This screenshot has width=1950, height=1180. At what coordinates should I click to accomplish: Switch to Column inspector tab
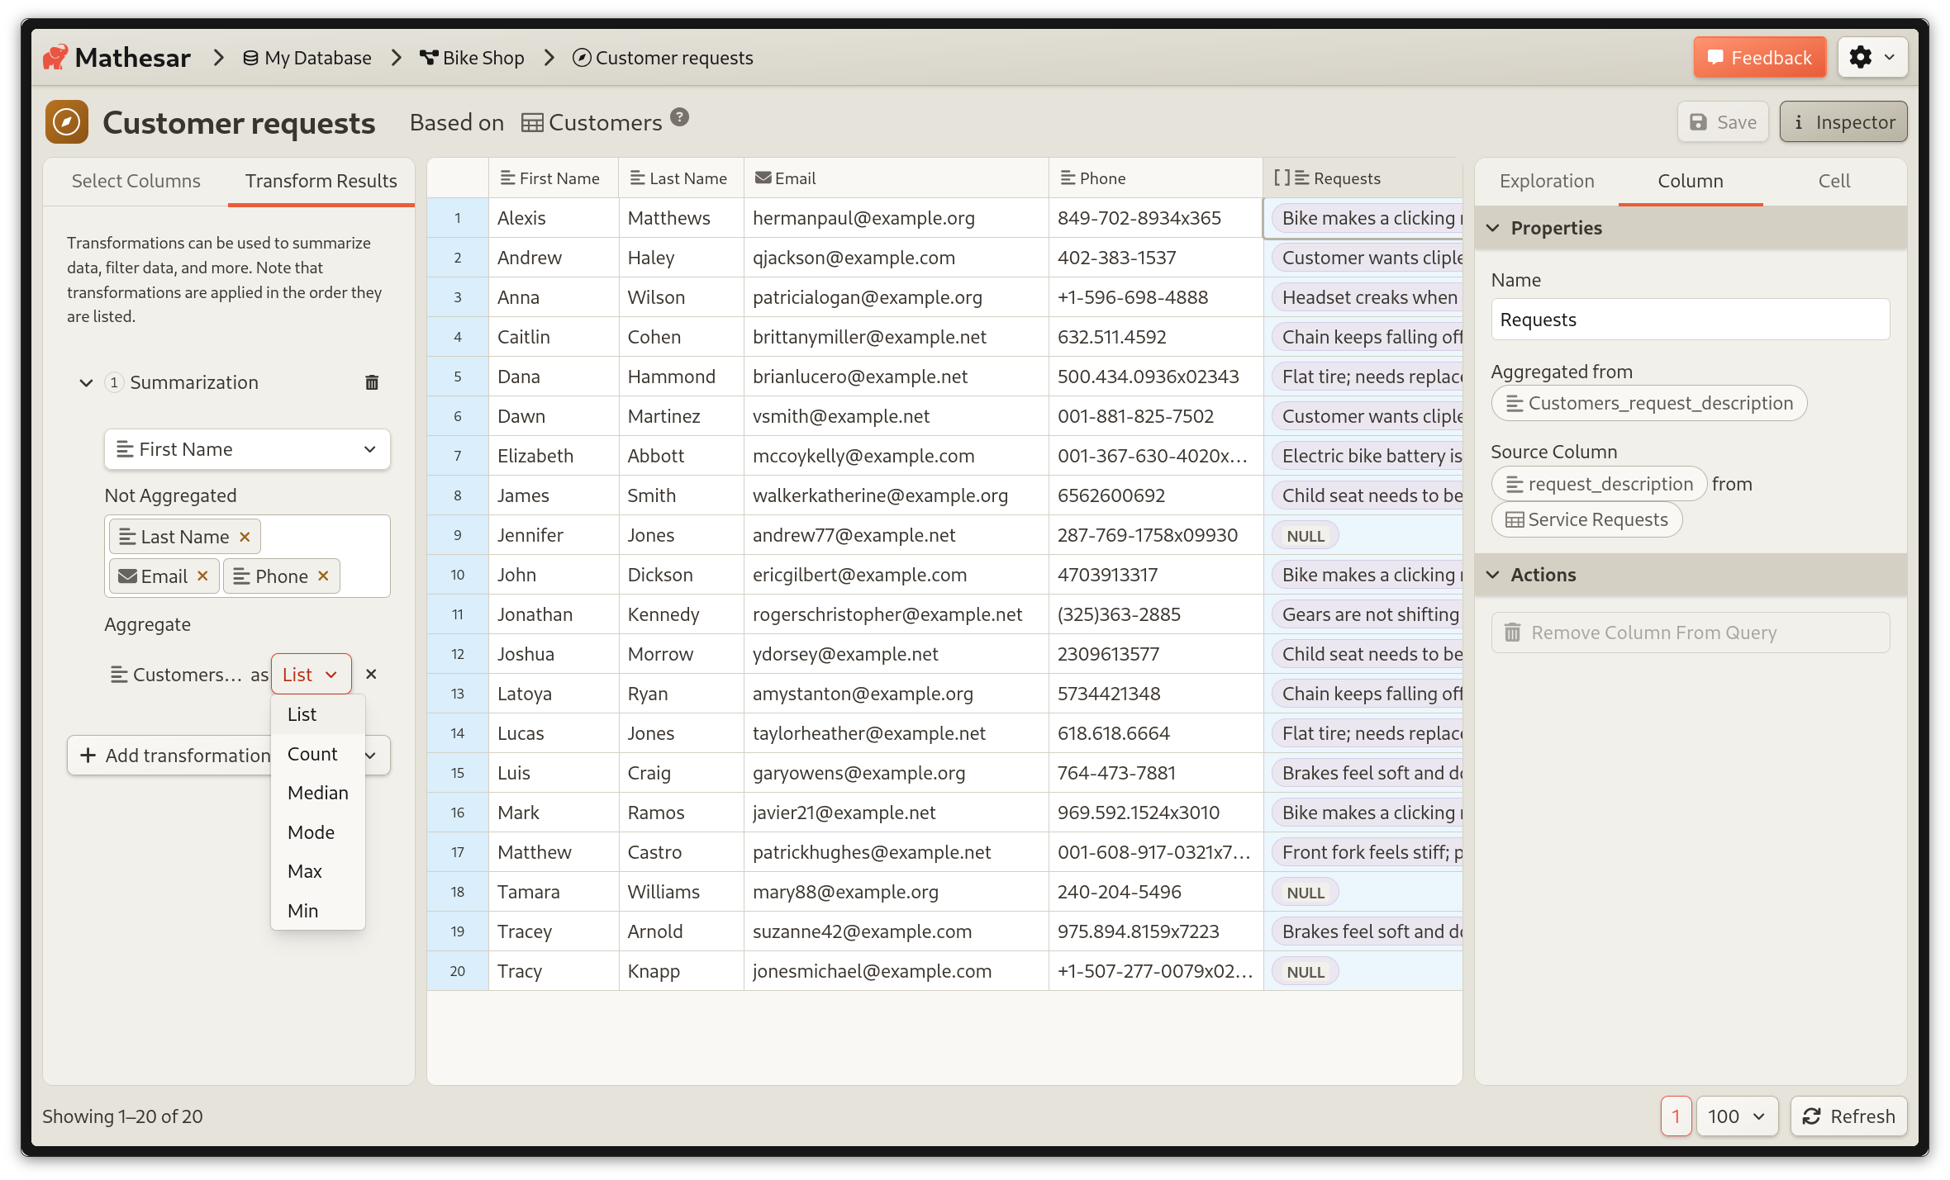tap(1691, 181)
